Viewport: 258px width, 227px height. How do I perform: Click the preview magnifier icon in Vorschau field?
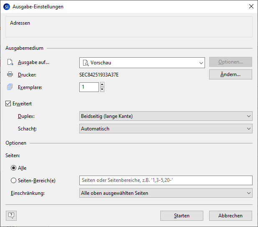(x=86, y=63)
